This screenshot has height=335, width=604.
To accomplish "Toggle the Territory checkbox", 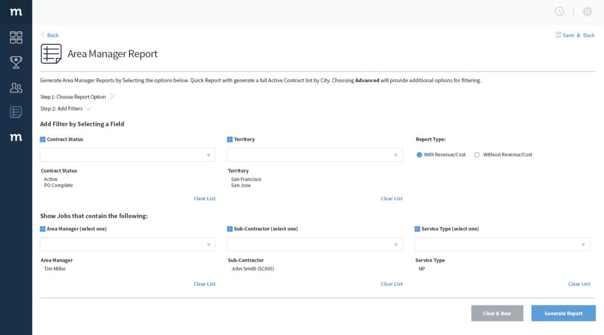I will [x=229, y=139].
